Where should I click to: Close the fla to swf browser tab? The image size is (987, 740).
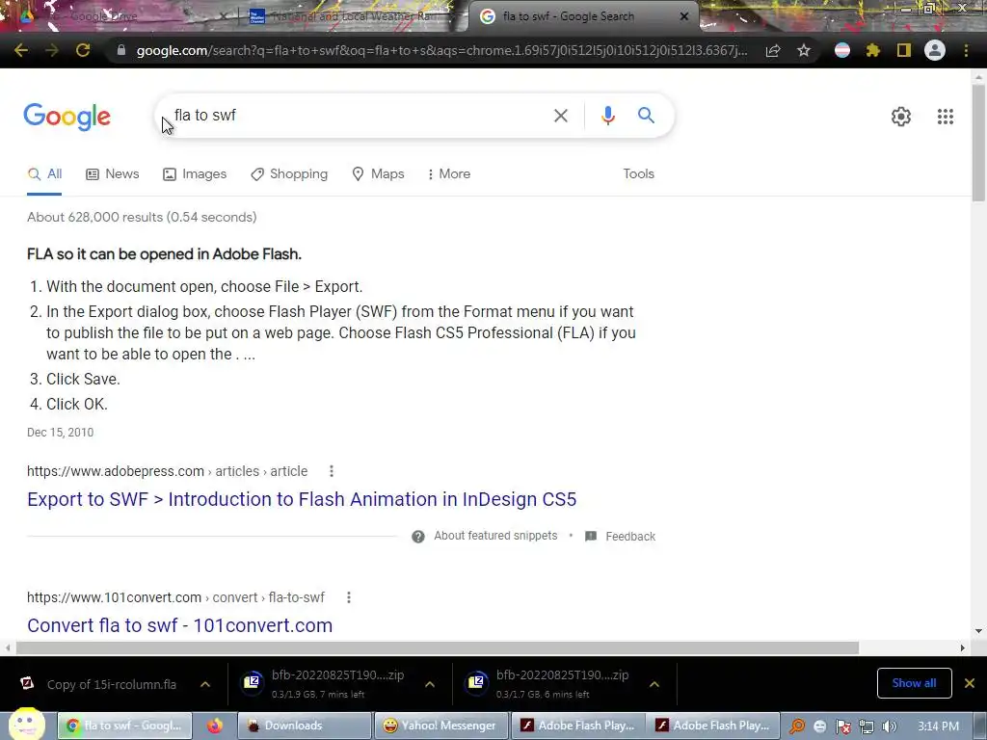684,16
